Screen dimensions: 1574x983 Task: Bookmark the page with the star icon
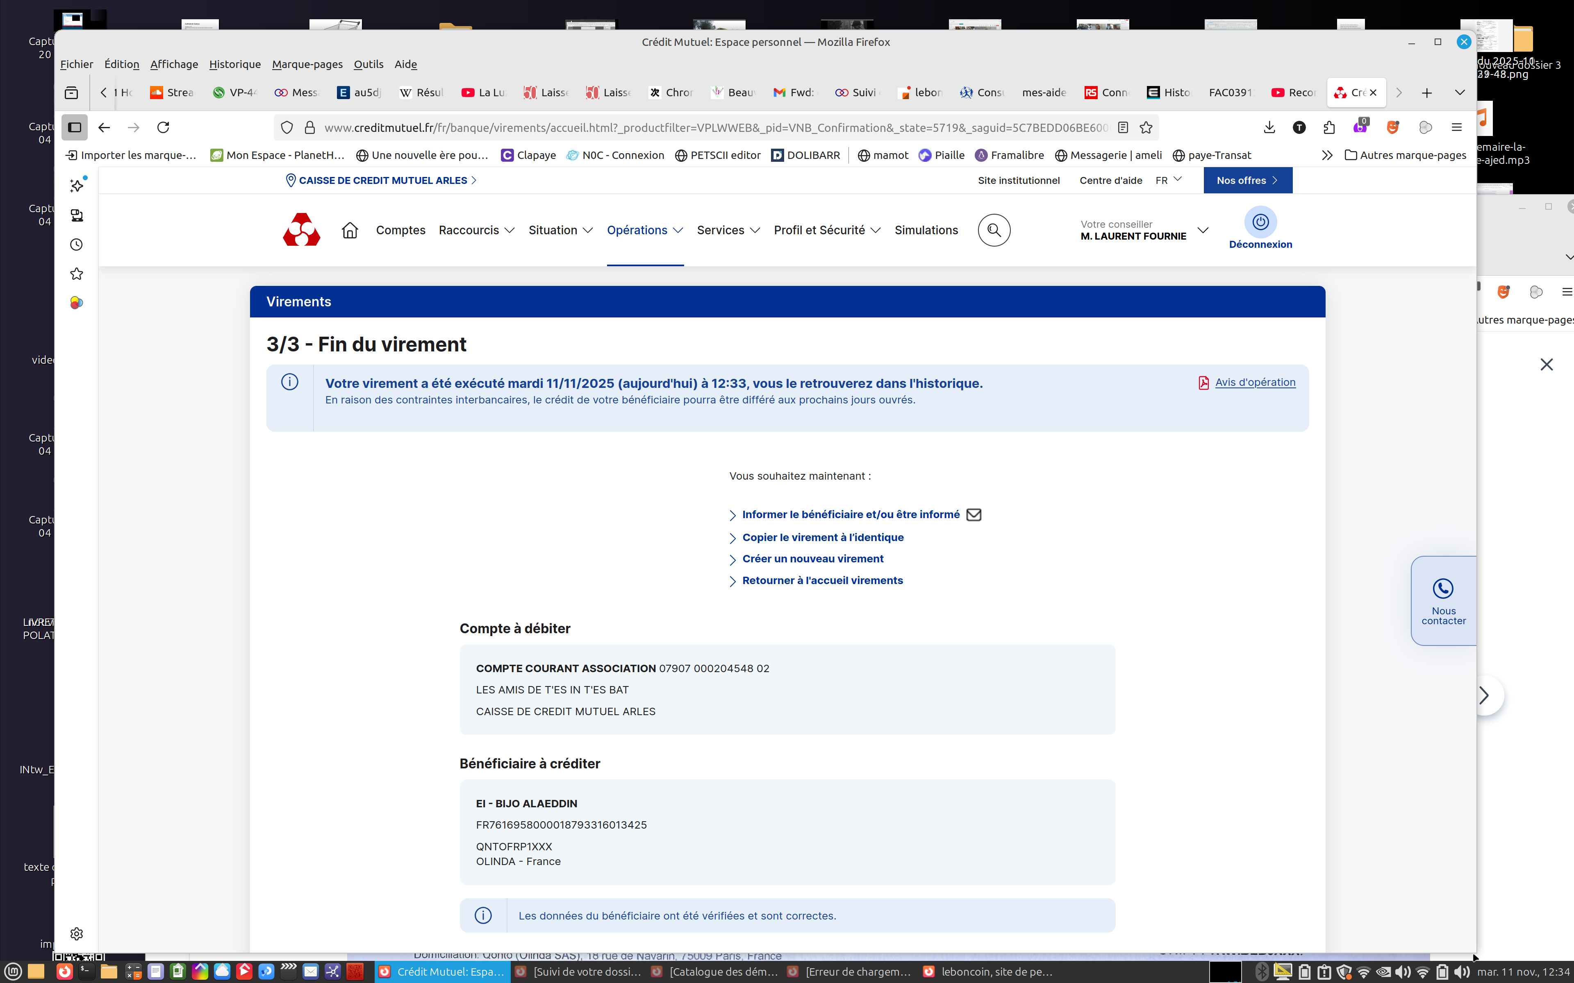[1146, 127]
